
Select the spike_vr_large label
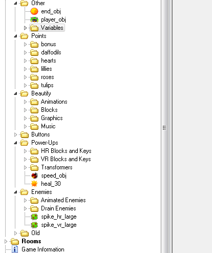[59, 225]
